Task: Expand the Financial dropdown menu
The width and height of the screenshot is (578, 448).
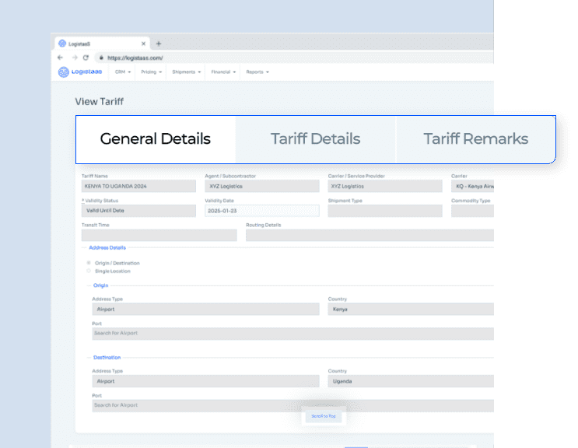Action: coord(223,72)
